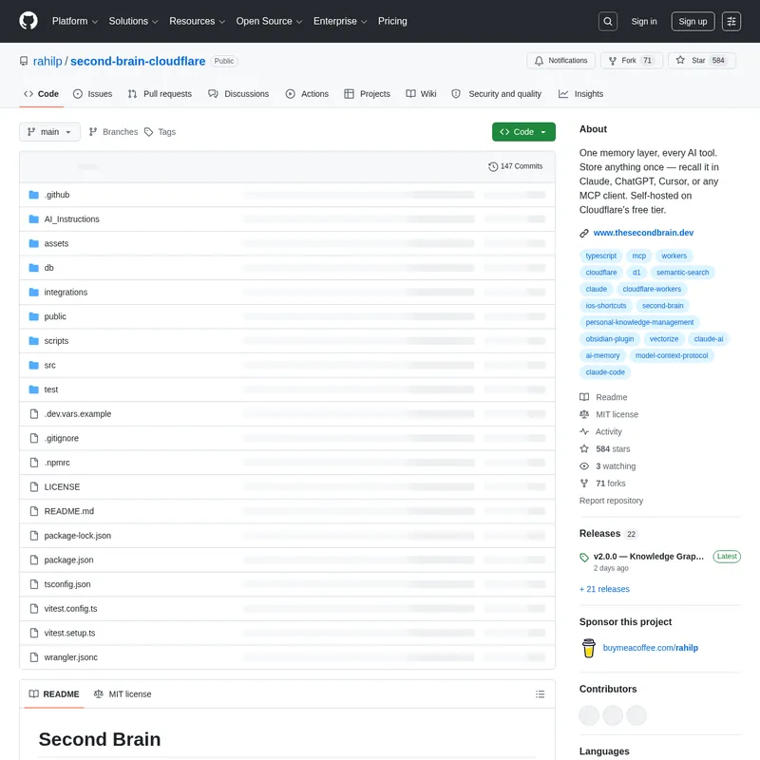This screenshot has height=760, width=760.
Task: Open the 147 Commits history link
Action: (x=515, y=166)
